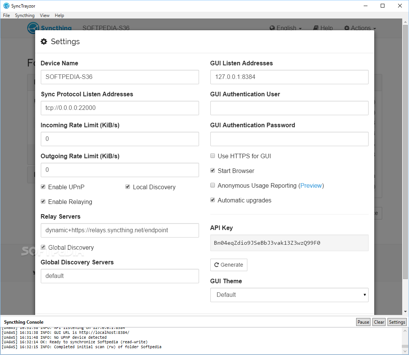This screenshot has height=355, width=409.
Task: Disable the Global Discovery checkbox
Action: coord(43,247)
